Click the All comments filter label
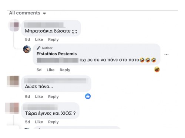Screen dimensions: 185x138 coord(25,13)
